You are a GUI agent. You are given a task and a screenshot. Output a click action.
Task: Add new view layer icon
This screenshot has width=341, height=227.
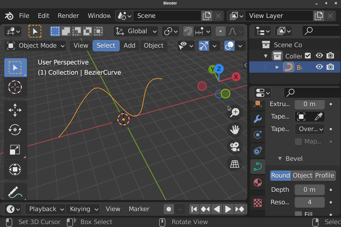[319, 16]
